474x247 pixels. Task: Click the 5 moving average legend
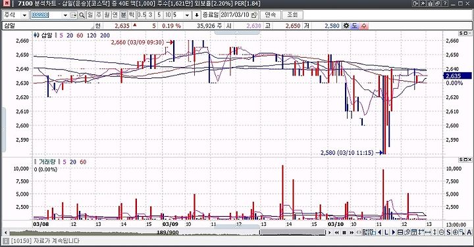click(61, 35)
